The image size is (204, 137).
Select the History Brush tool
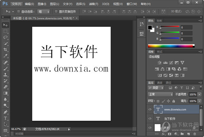pos(5,81)
